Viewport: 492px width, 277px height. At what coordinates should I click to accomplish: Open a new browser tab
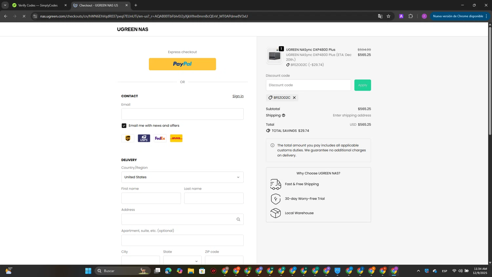coord(136,5)
